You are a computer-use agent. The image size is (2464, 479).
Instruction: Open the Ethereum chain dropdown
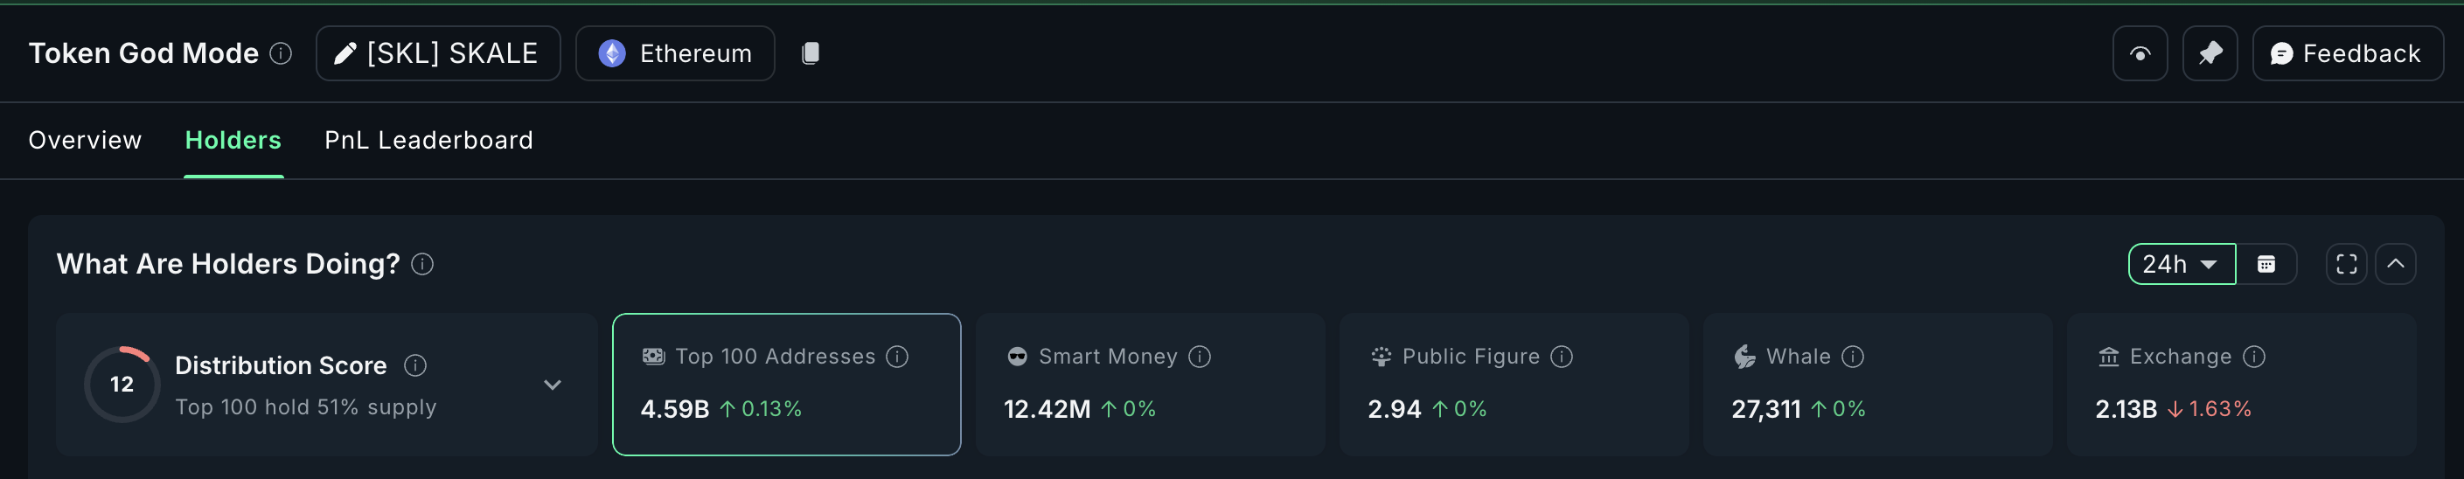[674, 53]
